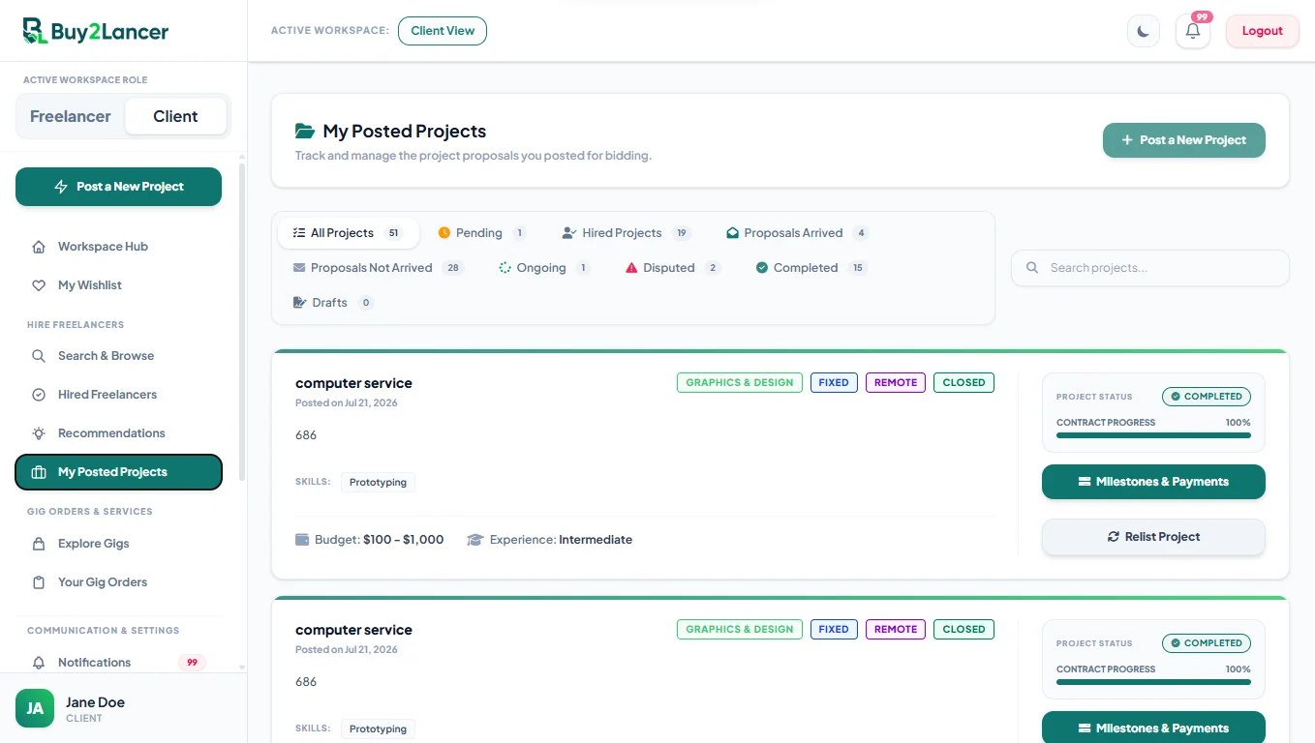Click second card's GRAPHICS & DESIGN tag
Image resolution: width=1315 pixels, height=743 pixels.
coord(740,630)
